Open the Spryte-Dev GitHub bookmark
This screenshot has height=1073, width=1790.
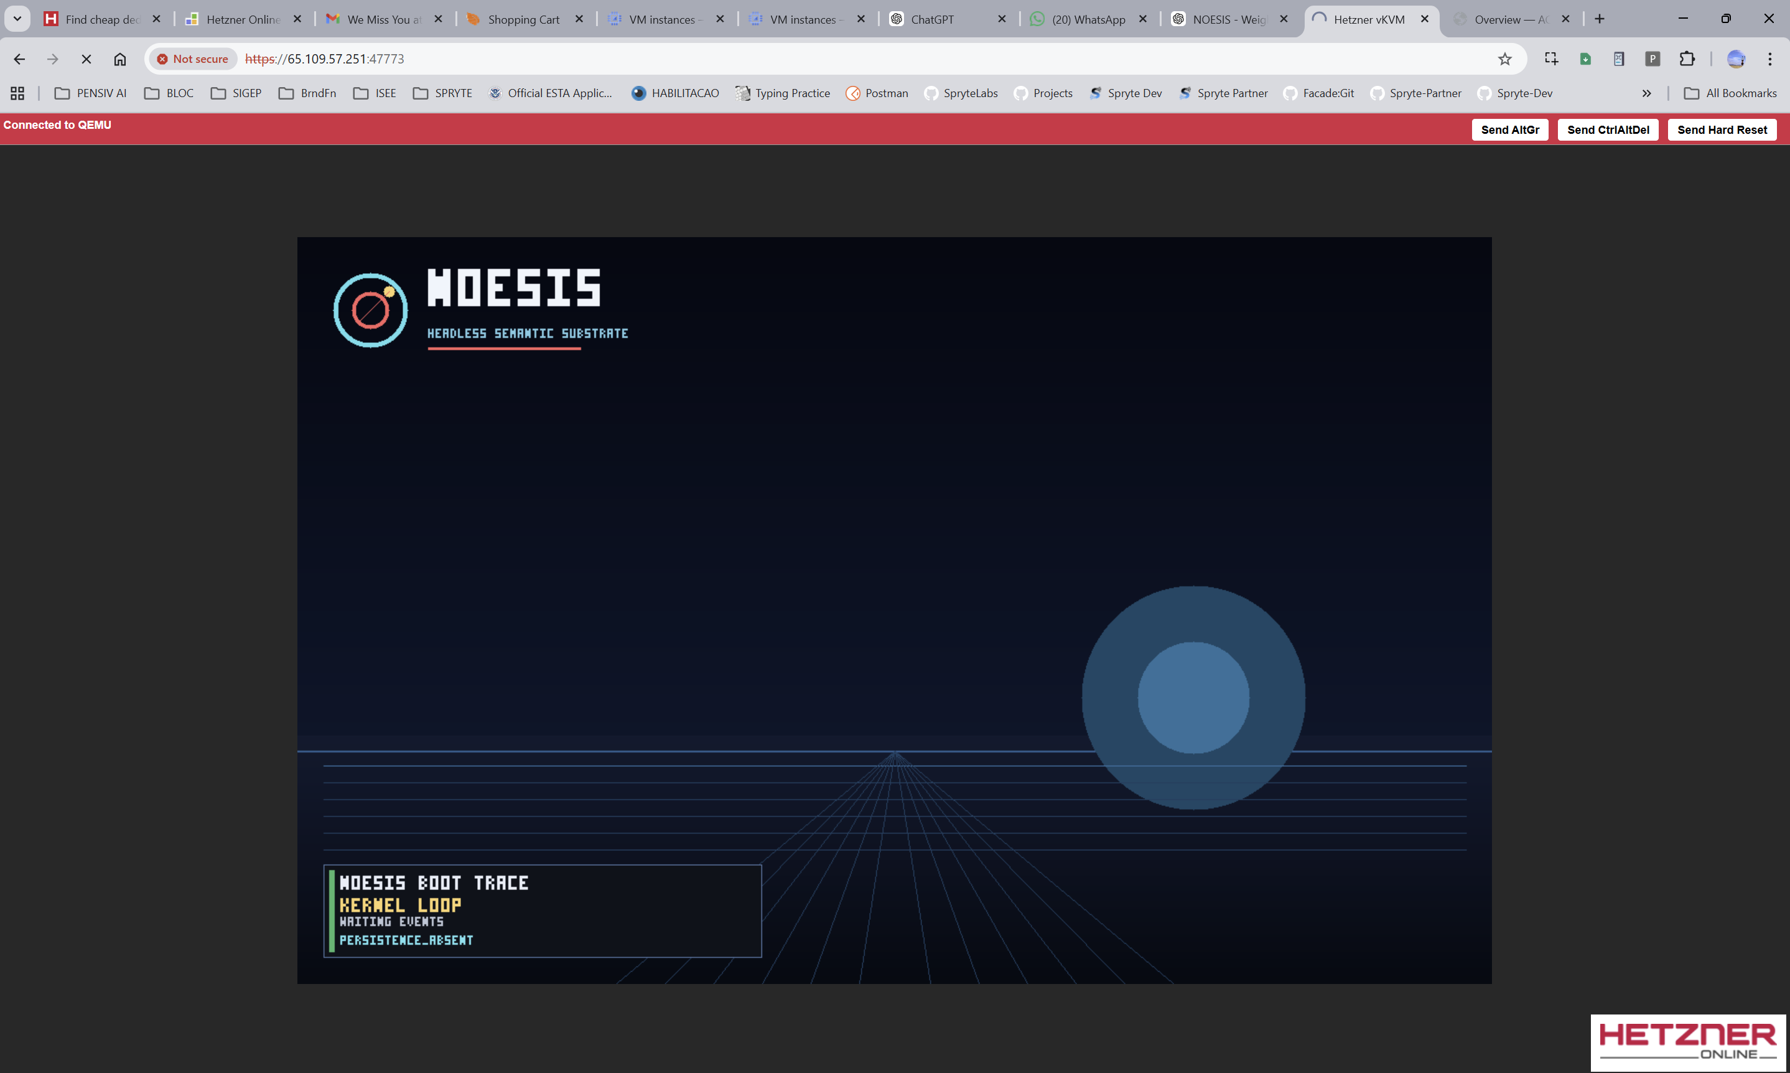[x=1514, y=93]
